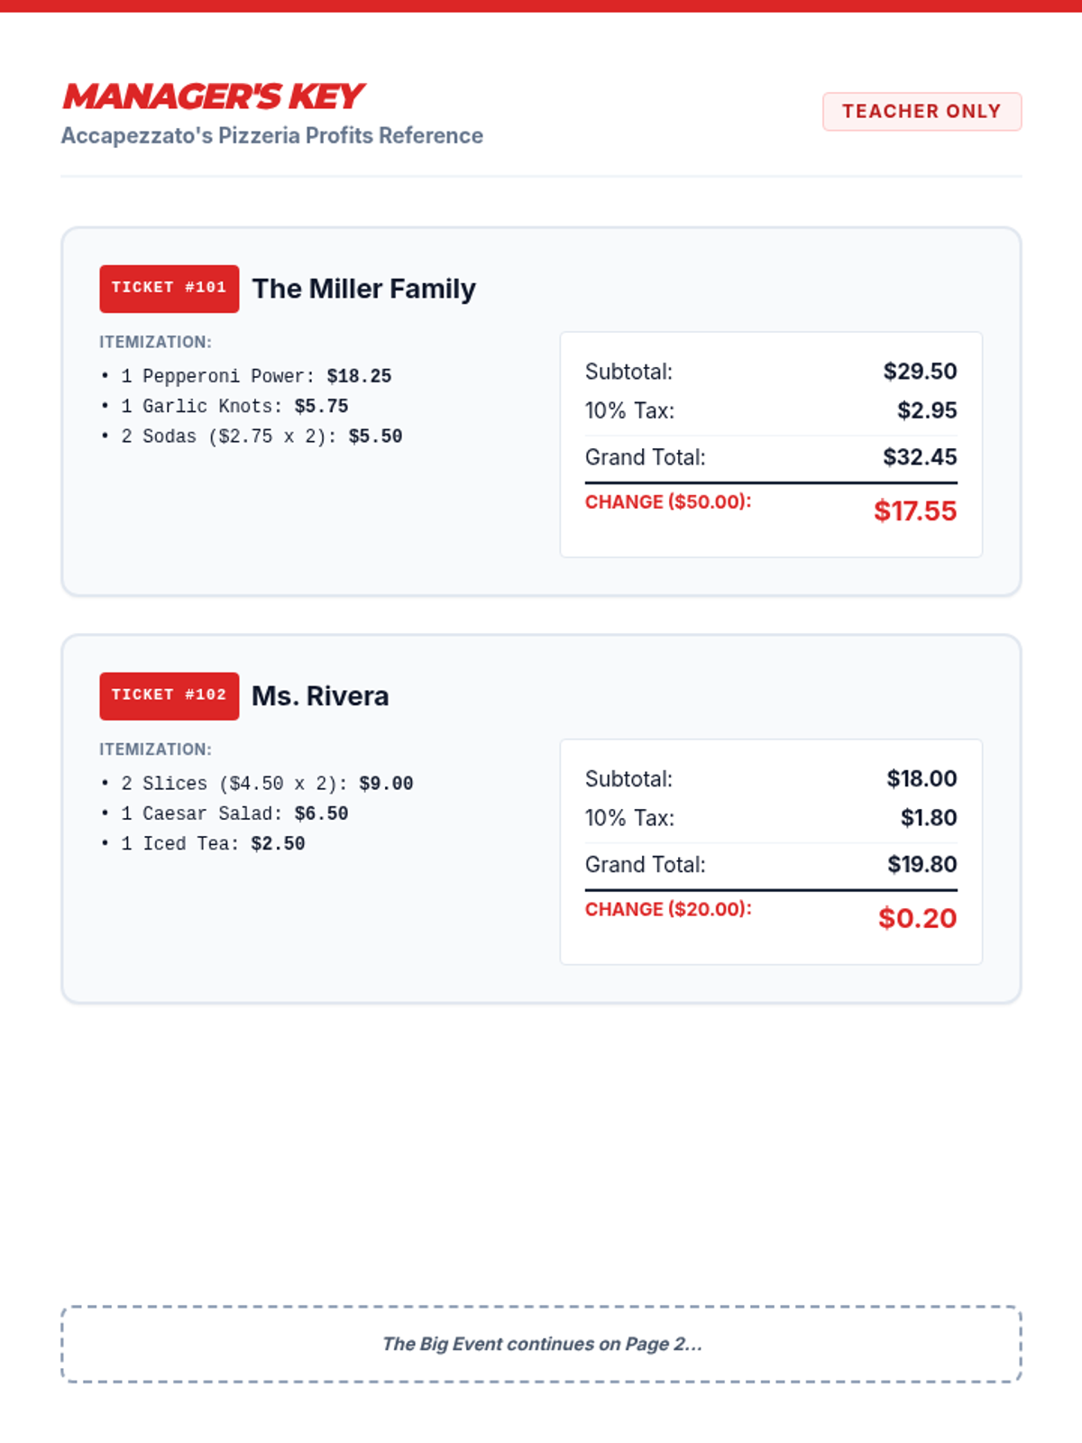Image resolution: width=1082 pixels, height=1443 pixels.
Task: Click the 'continues on Page 2' note
Action: coord(541,1344)
